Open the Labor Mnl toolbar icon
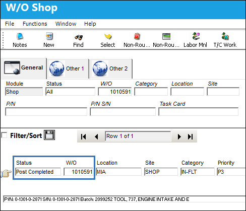This screenshot has width=246, height=211. click(196, 36)
